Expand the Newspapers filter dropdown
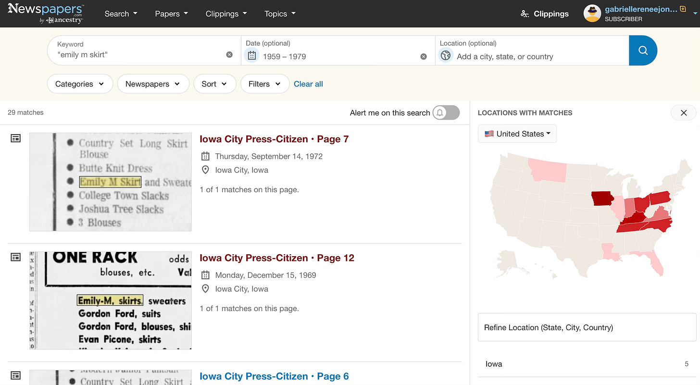This screenshot has width=700, height=385. click(x=153, y=84)
